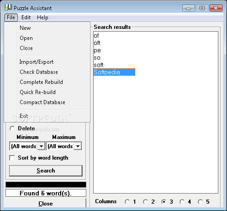Select the result 'so'
227x211 pixels.
pyautogui.click(x=97, y=58)
